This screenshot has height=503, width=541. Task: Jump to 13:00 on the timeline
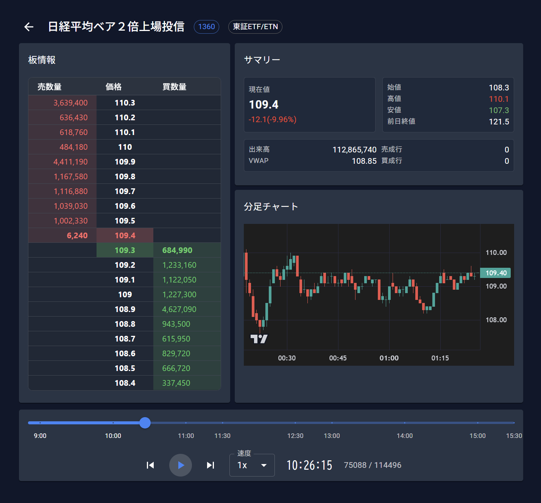(x=332, y=423)
